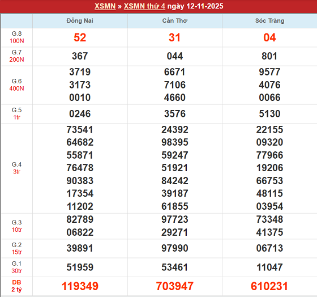Screen dimensions: 317x297
Task: Click G.4 number 76478
Action: (80, 168)
